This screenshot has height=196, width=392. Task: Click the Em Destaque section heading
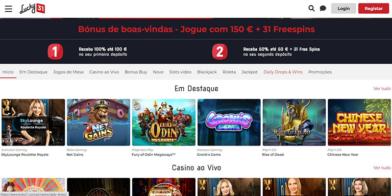[196, 89]
